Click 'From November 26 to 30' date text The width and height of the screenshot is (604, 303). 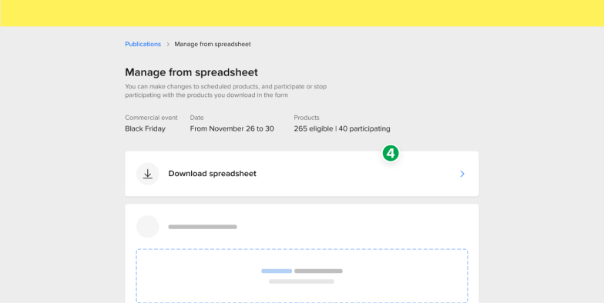tap(232, 129)
